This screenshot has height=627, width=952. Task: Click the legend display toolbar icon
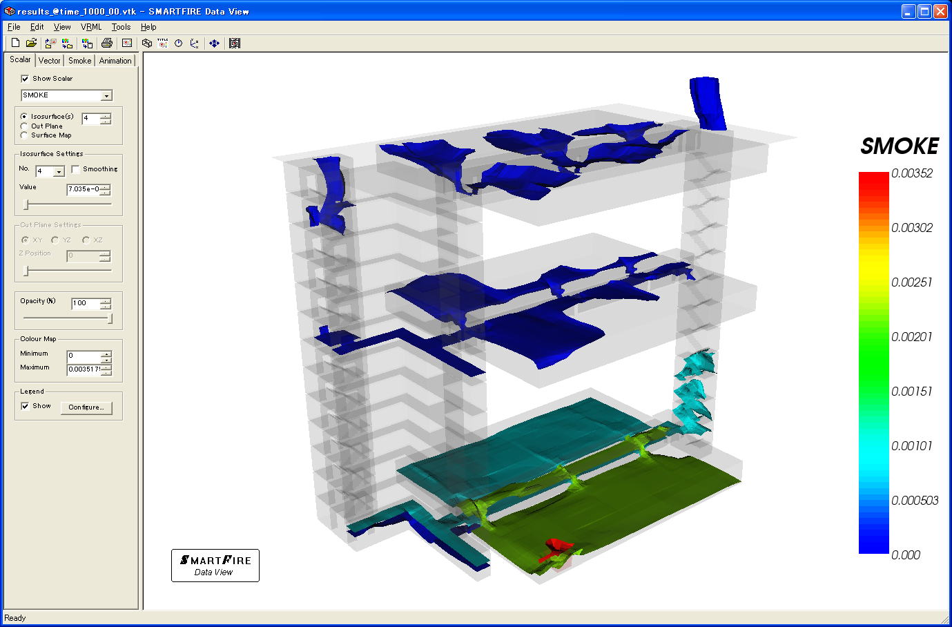[x=127, y=43]
